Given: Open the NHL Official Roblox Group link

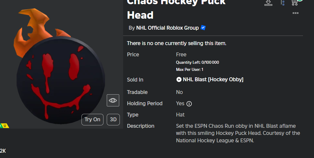Looking at the screenshot, I should pyautogui.click(x=167, y=28).
